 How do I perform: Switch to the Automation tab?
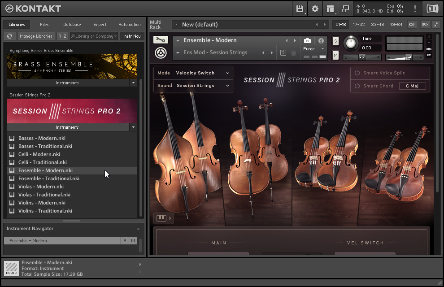[130, 25]
